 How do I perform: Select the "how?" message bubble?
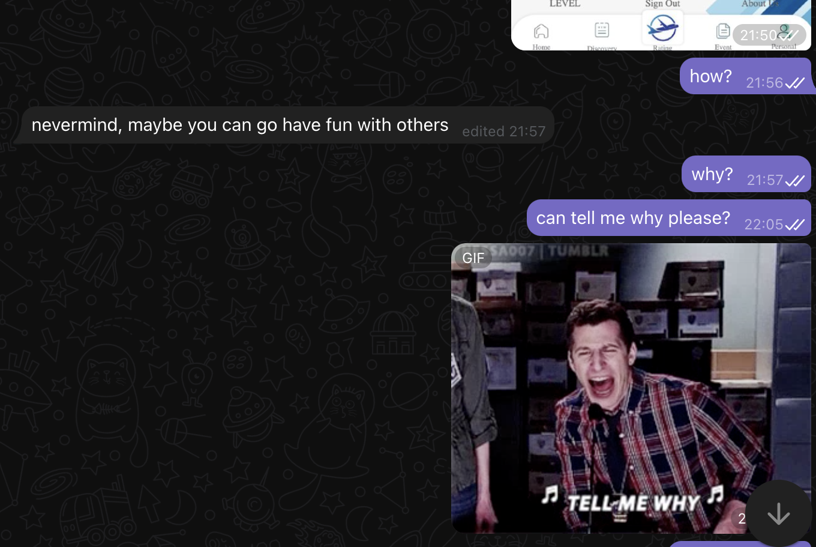tap(710, 76)
